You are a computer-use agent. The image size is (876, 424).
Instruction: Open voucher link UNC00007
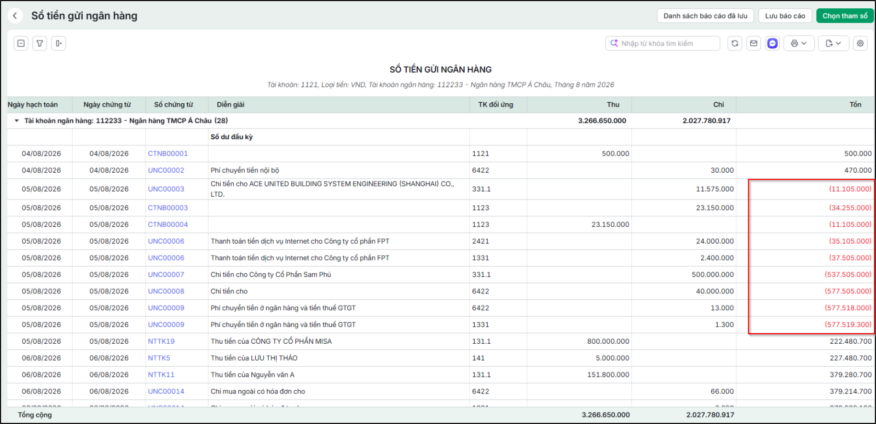[x=166, y=274]
